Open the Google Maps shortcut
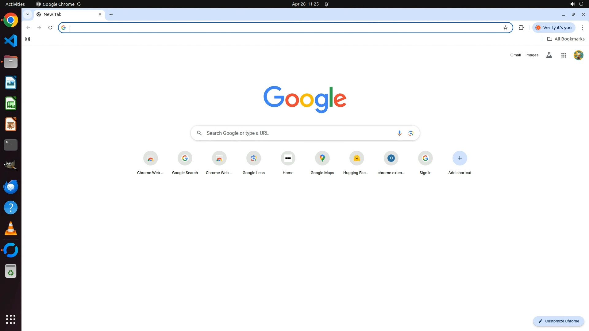The width and height of the screenshot is (589, 331). click(322, 158)
